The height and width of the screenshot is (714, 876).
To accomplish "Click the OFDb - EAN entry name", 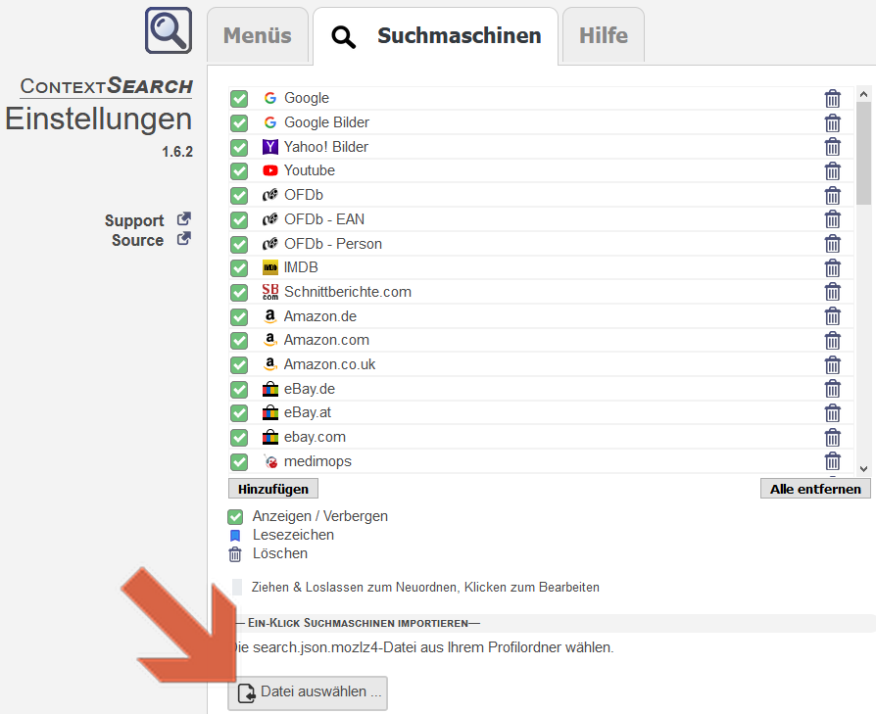I will pos(324,219).
